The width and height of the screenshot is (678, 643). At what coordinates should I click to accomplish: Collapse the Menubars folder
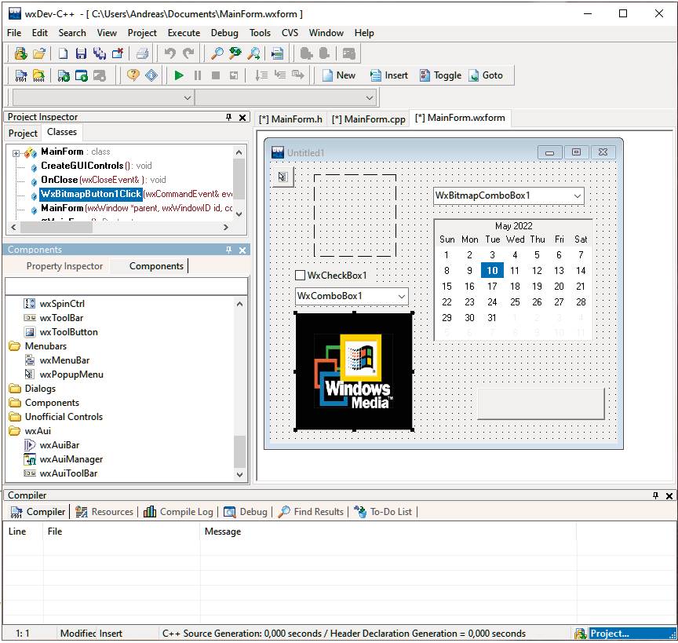click(15, 346)
